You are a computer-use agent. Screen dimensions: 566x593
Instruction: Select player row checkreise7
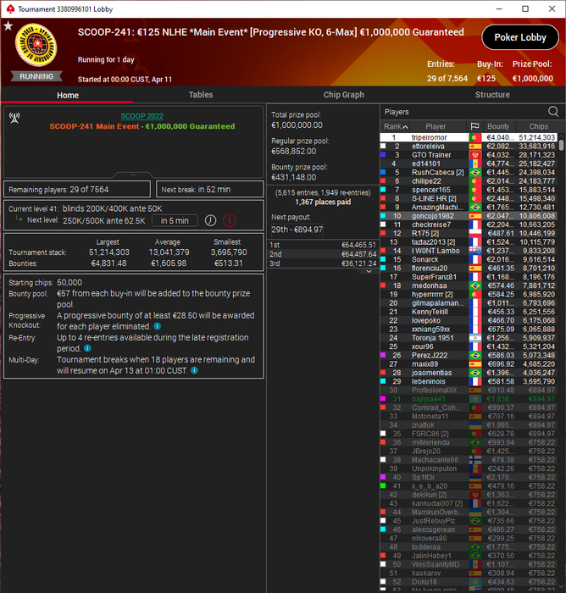click(x=469, y=224)
